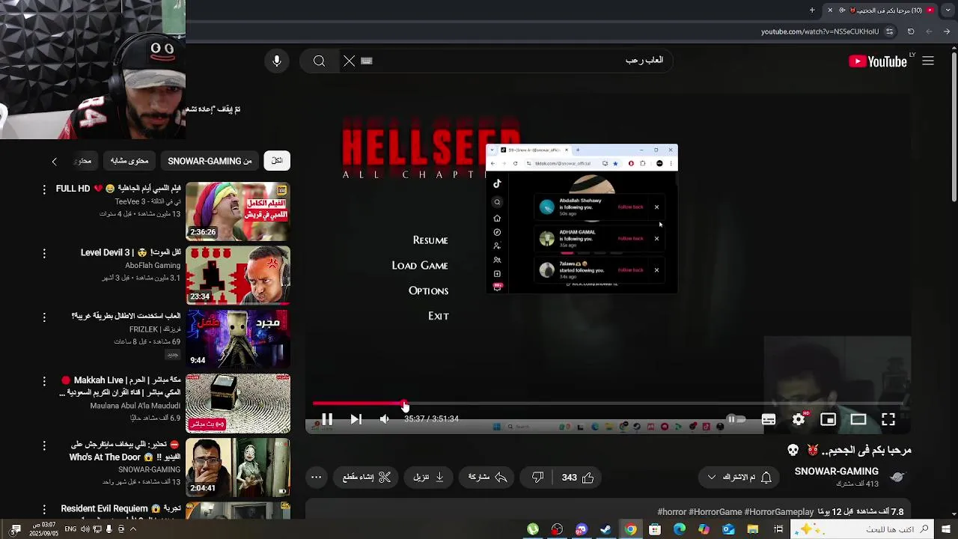This screenshot has width=958, height=539.
Task: Create a clip with scissors button
Action: [367, 478]
